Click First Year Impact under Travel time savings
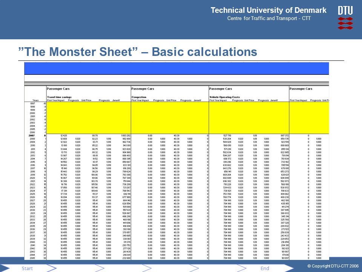Image resolution: width=362 pixels, height=272 pixels. (x=56, y=100)
